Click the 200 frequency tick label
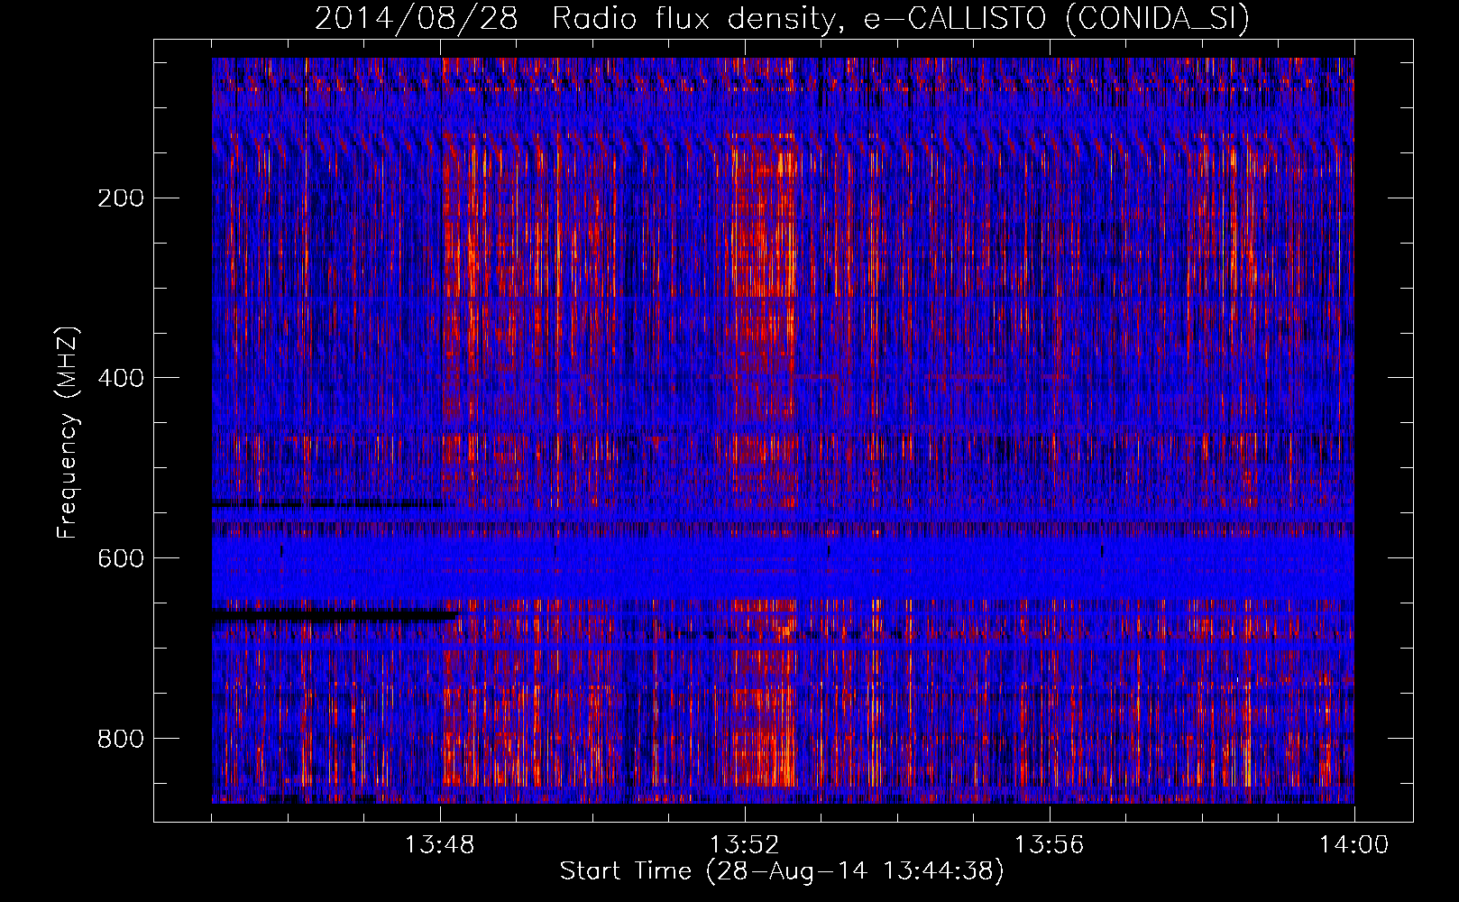This screenshot has width=1459, height=902. tap(121, 198)
